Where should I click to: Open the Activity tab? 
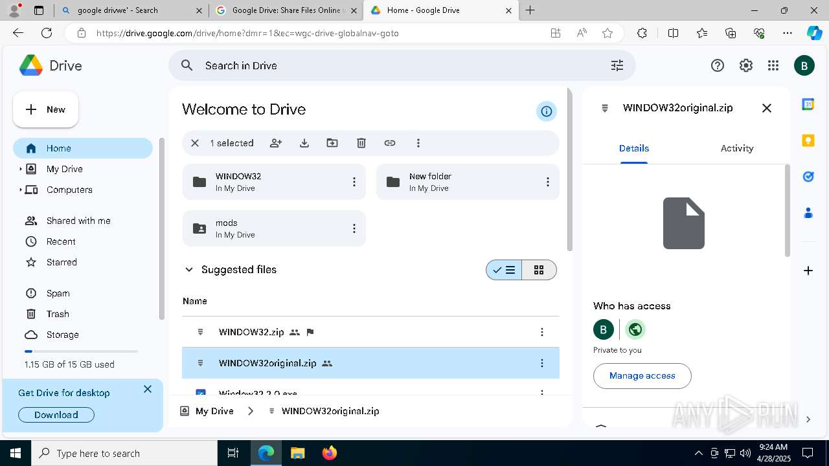(x=737, y=148)
